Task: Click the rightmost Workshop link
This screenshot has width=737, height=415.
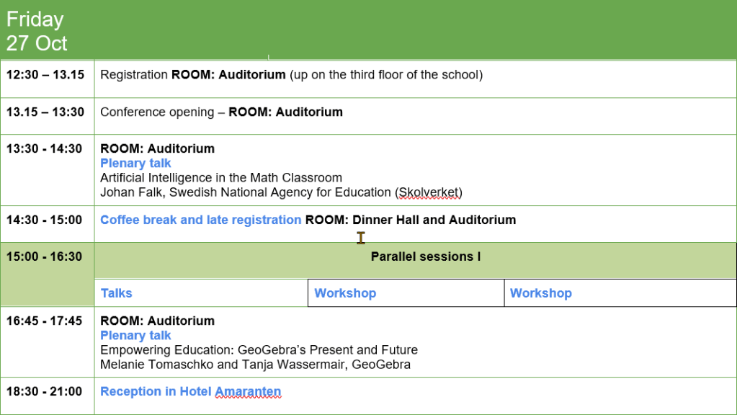Action: pyautogui.click(x=540, y=293)
